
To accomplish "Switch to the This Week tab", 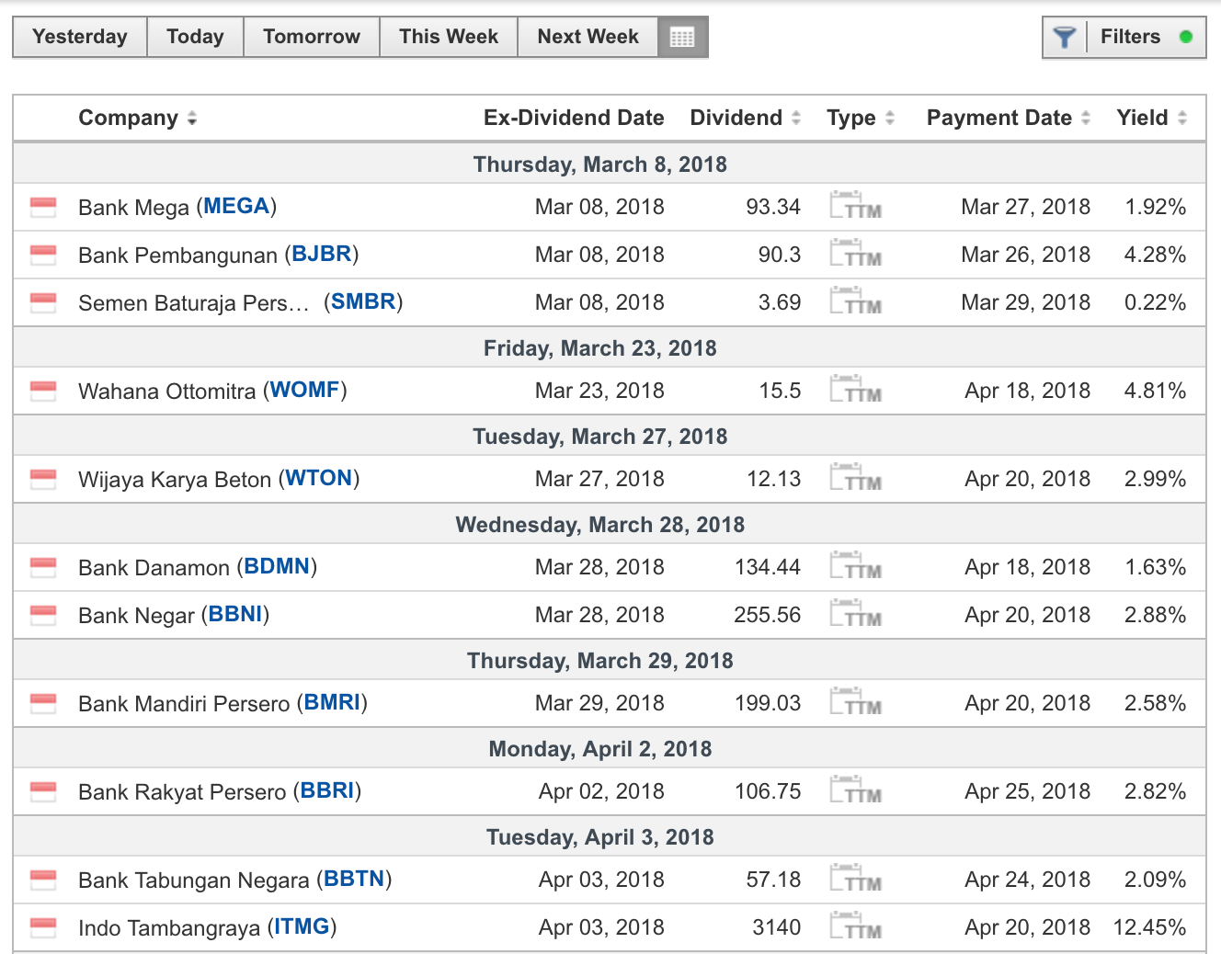I will tap(449, 37).
